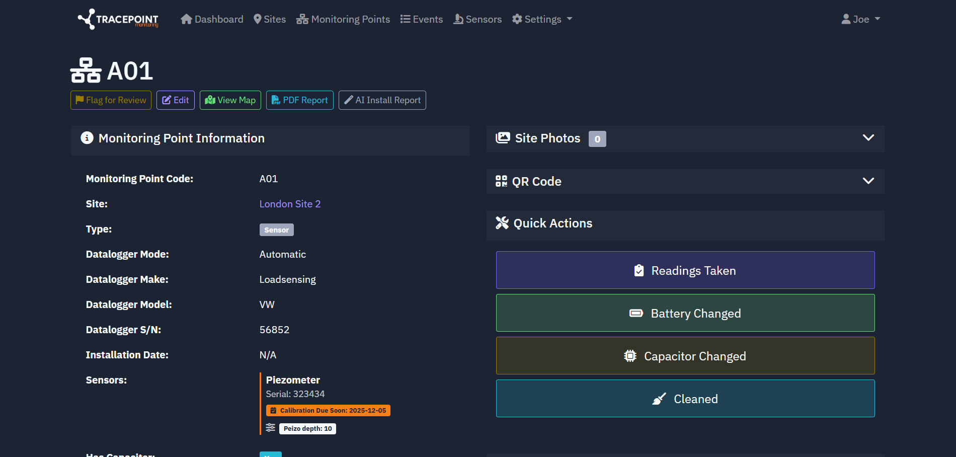Viewport: 956px width, 457px height.
Task: Open the London Site 2 link
Action: coord(290,204)
